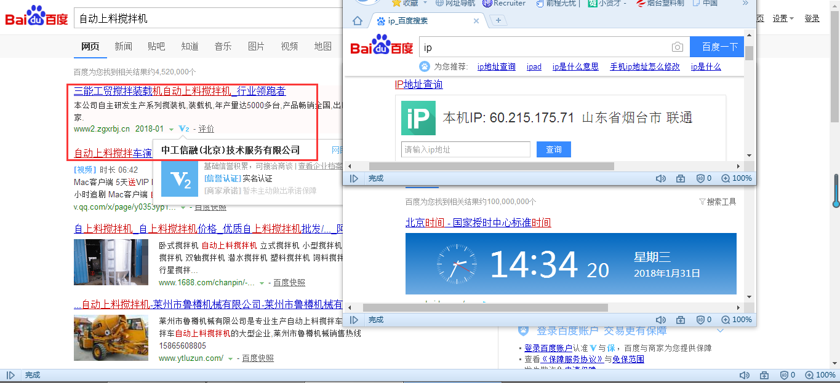Click the 登录 link at top right

(812, 18)
